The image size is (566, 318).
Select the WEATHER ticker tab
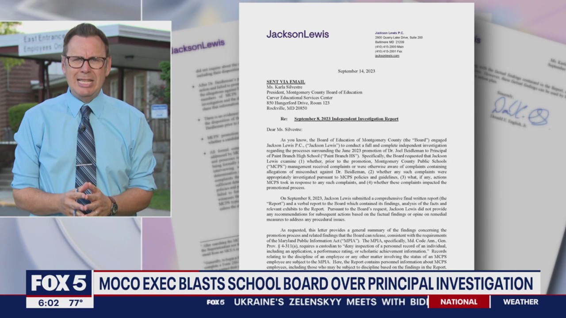(520, 302)
